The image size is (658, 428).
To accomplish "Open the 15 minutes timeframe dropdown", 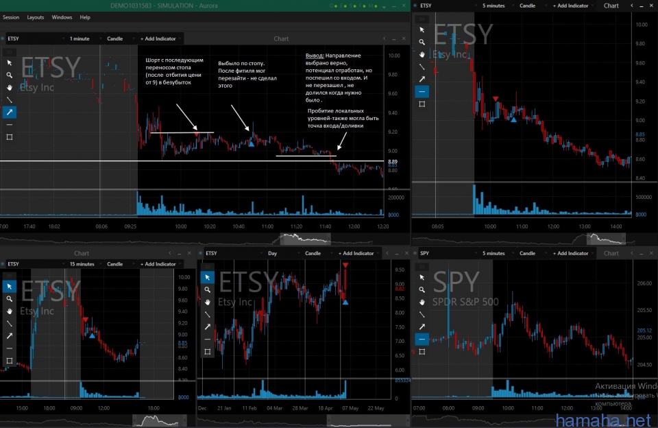I will pos(85,264).
